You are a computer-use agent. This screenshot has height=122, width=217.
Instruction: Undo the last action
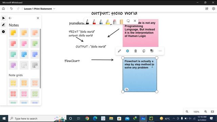[11, 8]
